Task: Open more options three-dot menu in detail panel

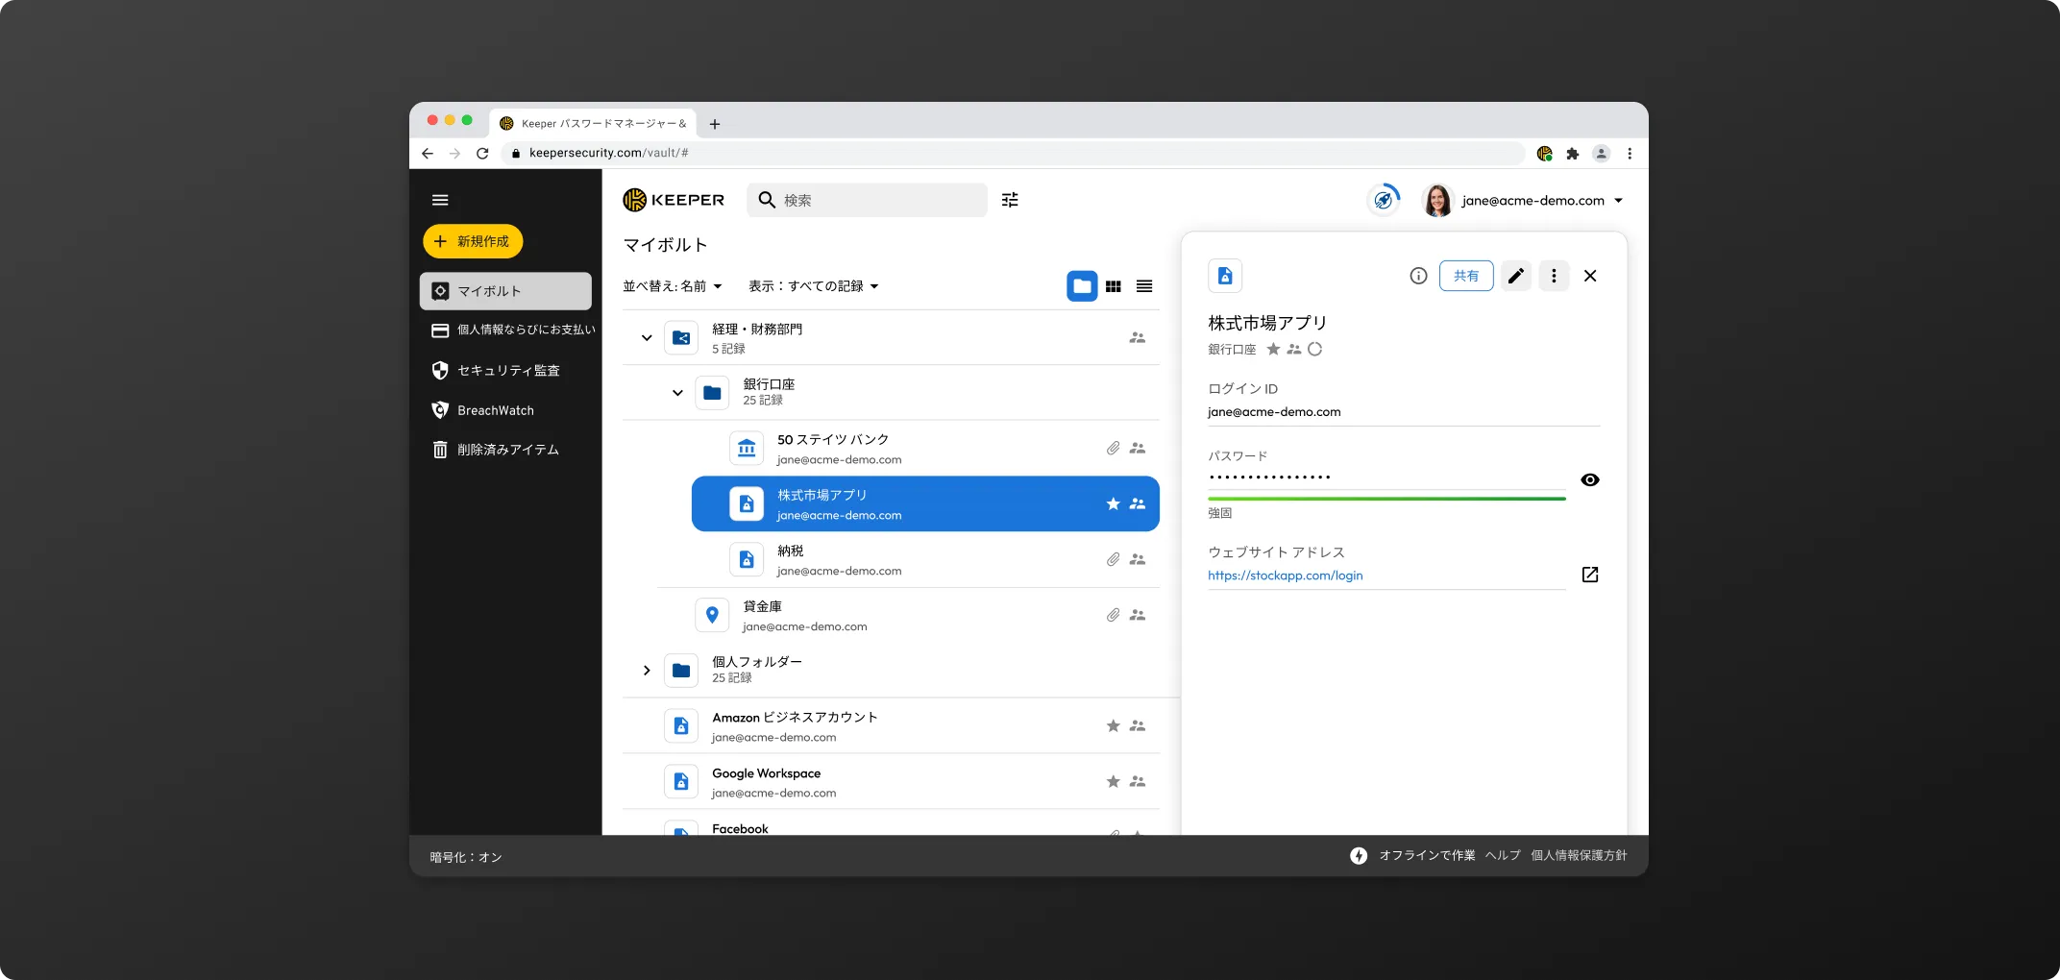Action: 1554,276
